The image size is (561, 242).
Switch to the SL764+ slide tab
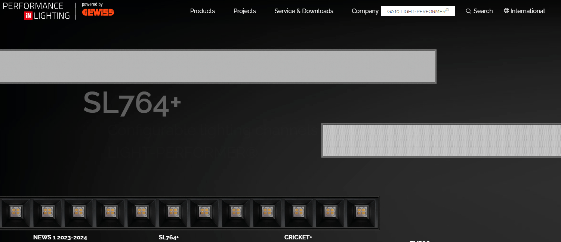click(x=169, y=238)
